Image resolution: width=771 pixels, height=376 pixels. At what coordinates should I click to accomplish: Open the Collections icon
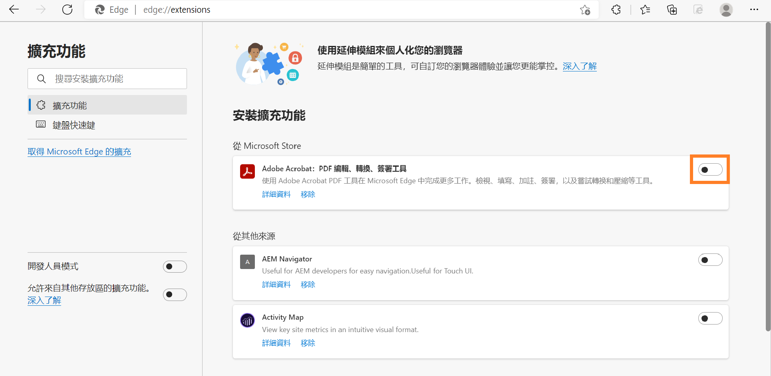pyautogui.click(x=672, y=9)
